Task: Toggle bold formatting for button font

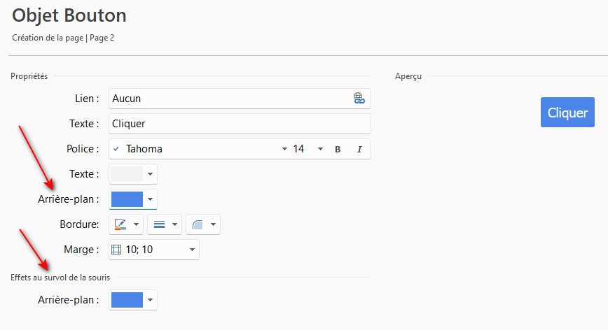Action: point(338,149)
